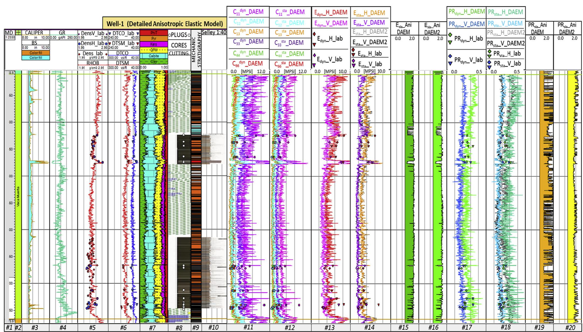Click the Vaca Muerta formation label
Image resolution: width=583 pixels, height=332 pixels.
(18, 196)
